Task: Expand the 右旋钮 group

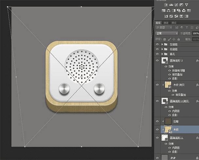Action: pos(162,49)
